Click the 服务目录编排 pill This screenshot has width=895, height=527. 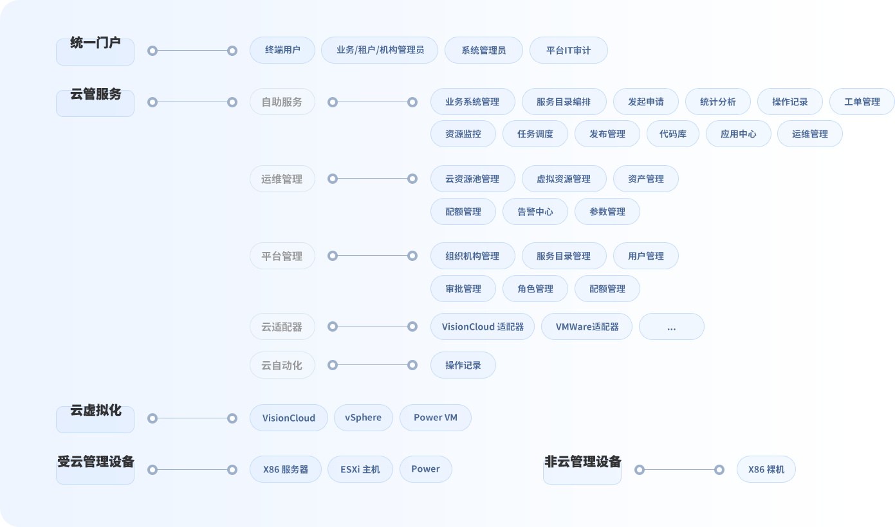(564, 102)
